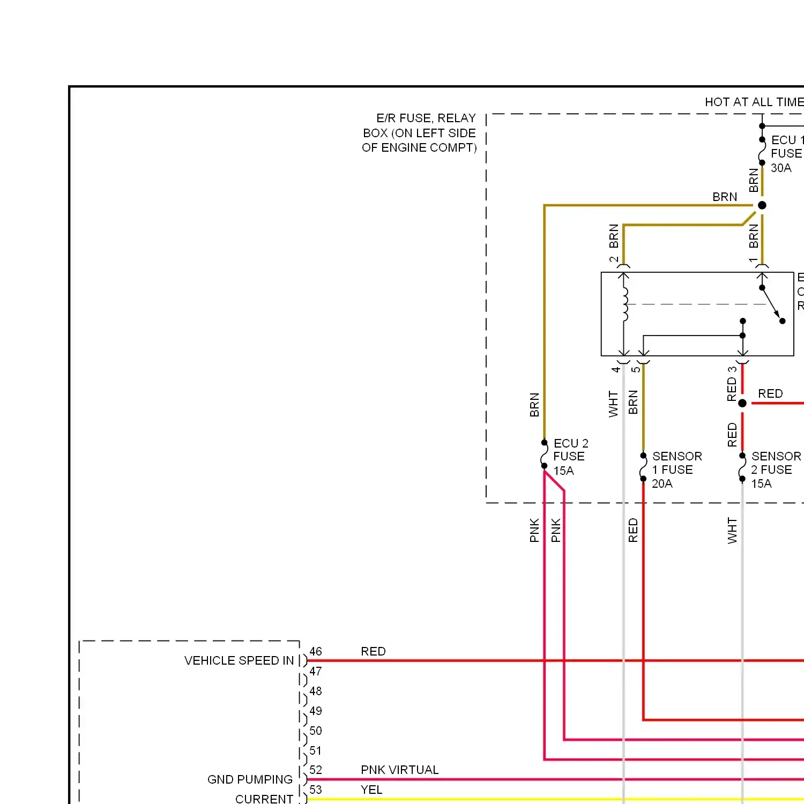Select connector pin number 49

tap(316, 711)
